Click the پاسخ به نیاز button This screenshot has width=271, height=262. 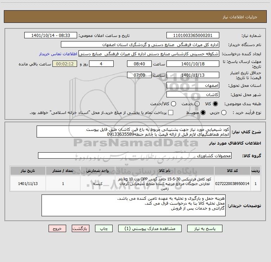point(204,229)
